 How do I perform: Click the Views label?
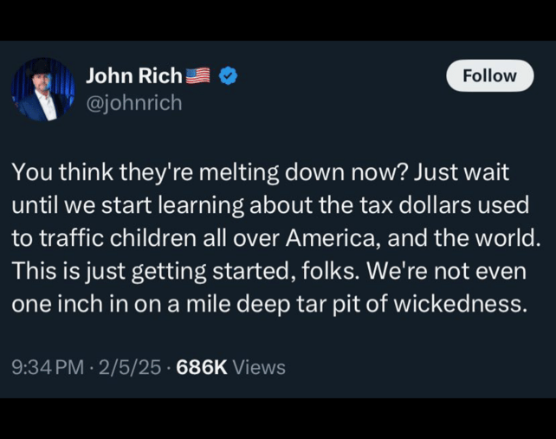(x=259, y=367)
